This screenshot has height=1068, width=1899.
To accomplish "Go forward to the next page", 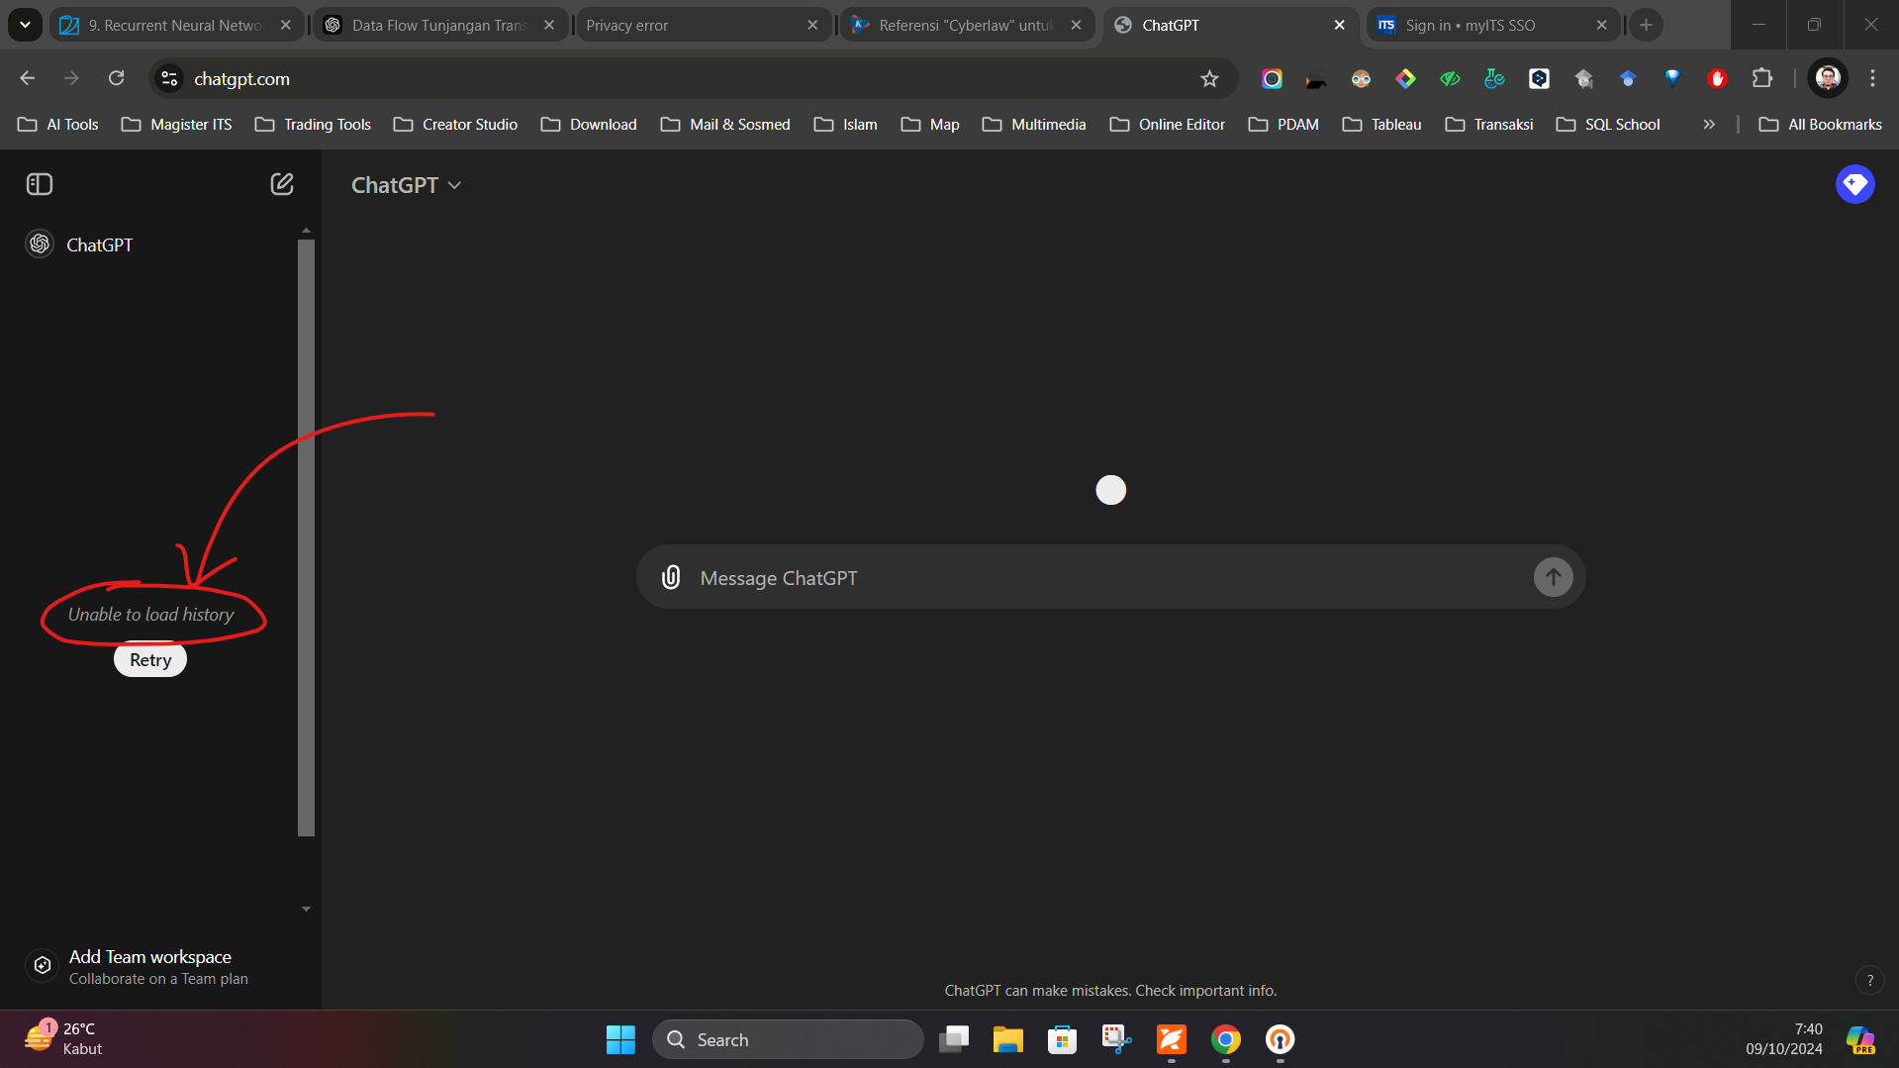I will click(71, 78).
